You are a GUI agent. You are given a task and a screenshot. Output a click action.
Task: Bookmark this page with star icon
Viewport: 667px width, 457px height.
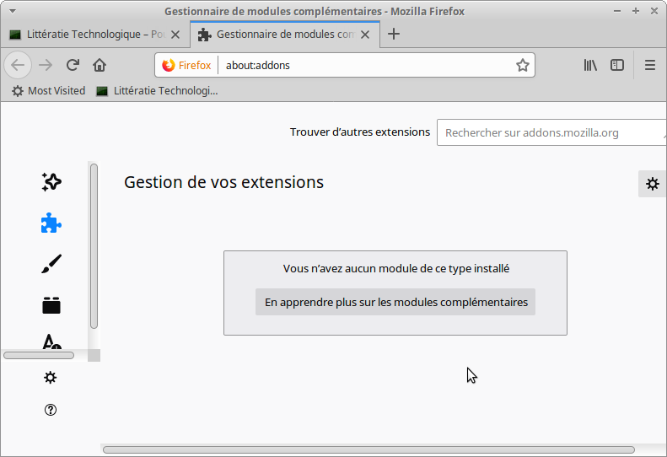[x=522, y=65]
